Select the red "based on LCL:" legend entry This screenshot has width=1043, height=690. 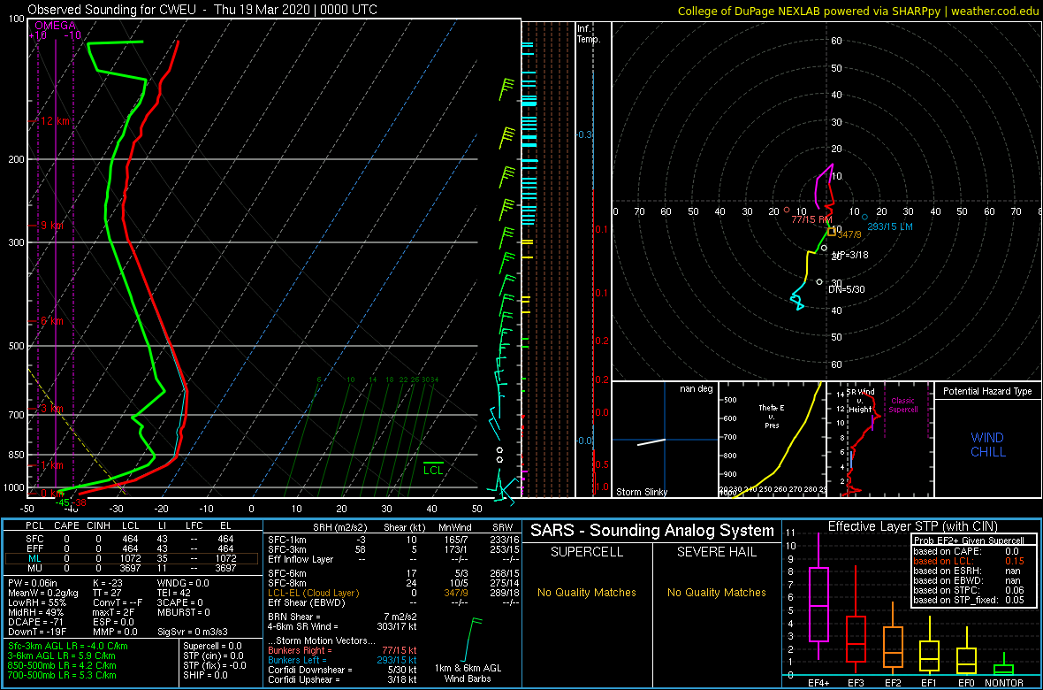tap(942, 561)
